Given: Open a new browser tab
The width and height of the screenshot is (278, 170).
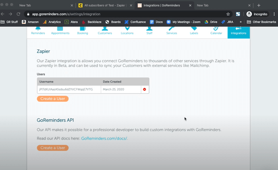Looking at the screenshot, I should [259, 6].
